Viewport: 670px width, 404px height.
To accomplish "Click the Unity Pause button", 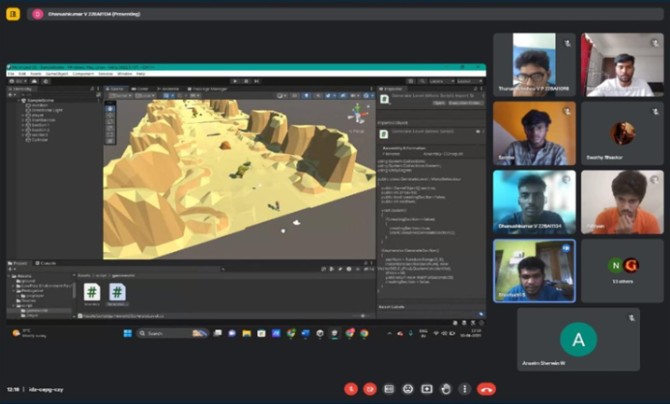I will pyautogui.click(x=246, y=81).
